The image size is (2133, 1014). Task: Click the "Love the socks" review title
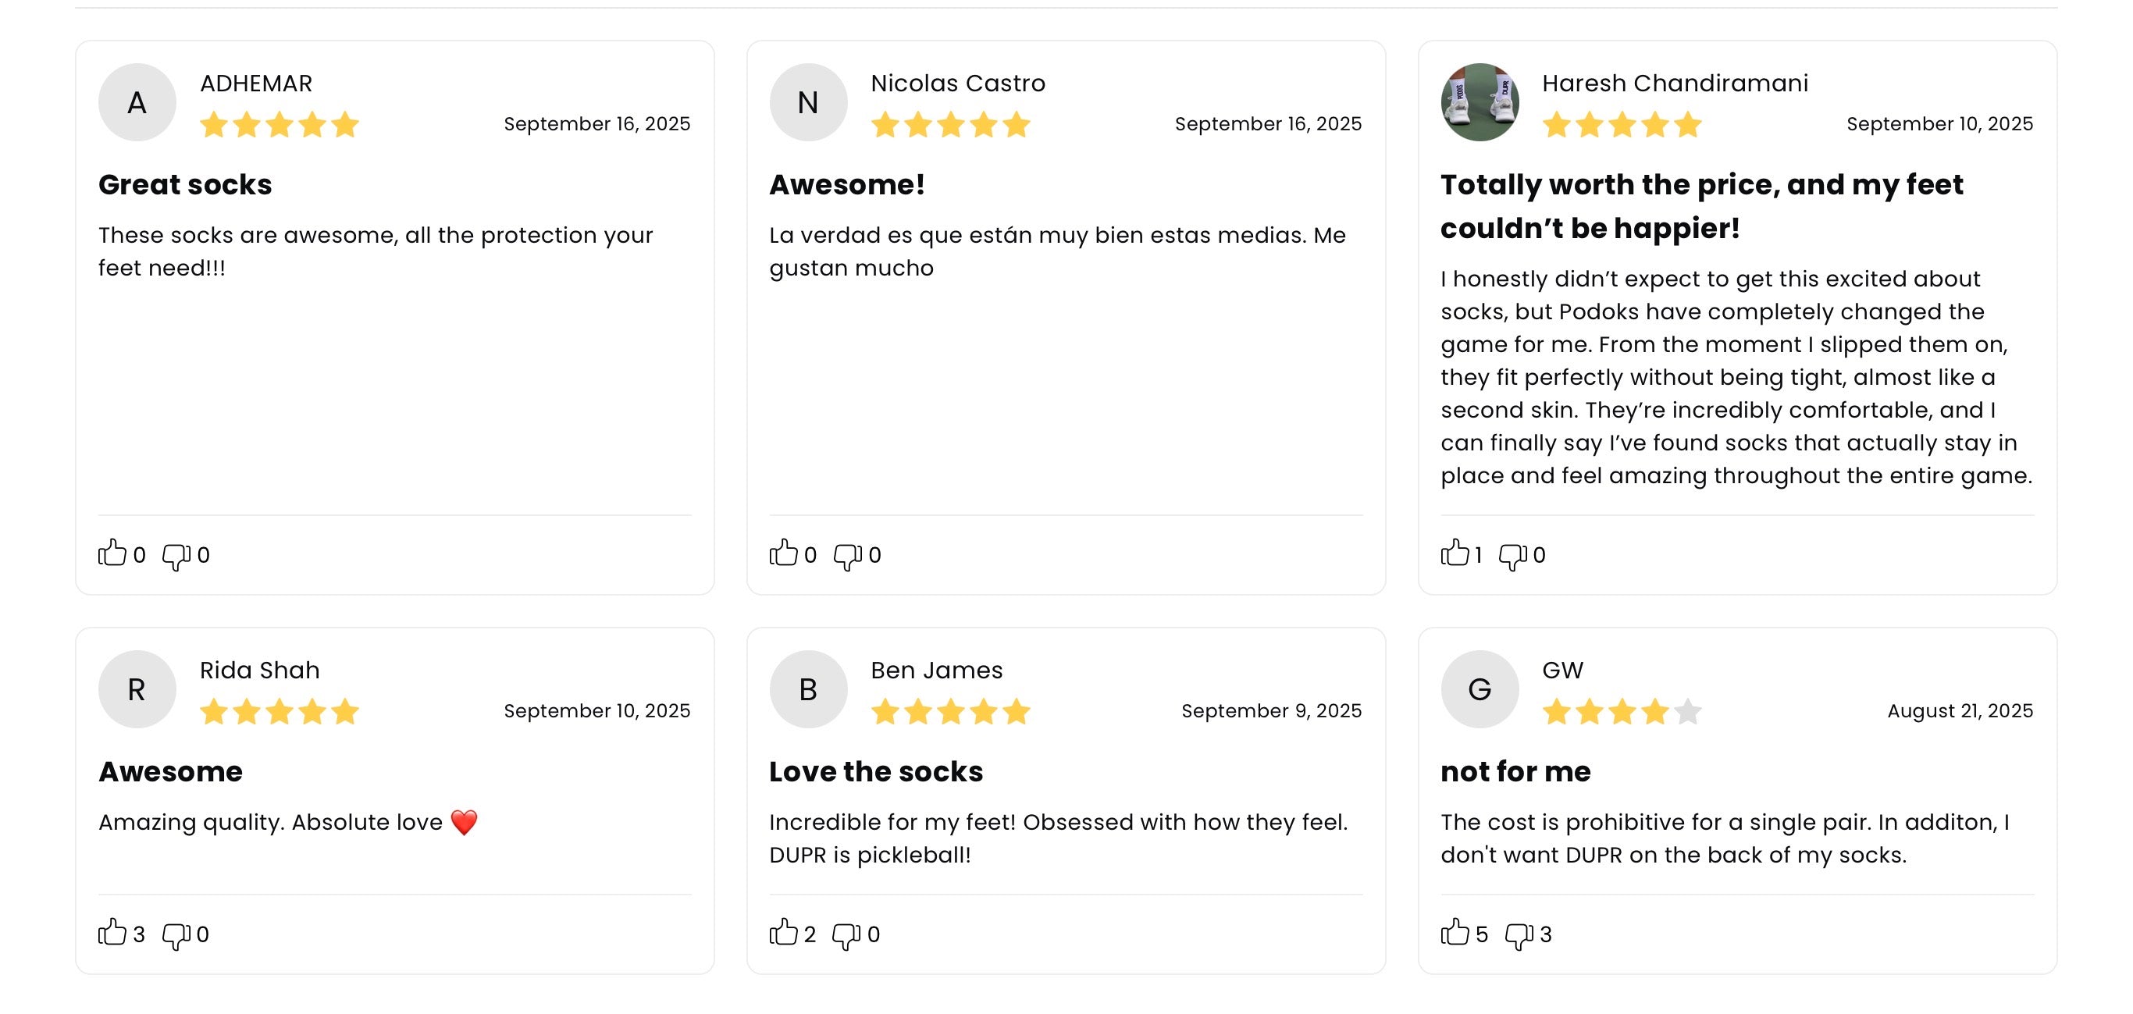point(876,771)
